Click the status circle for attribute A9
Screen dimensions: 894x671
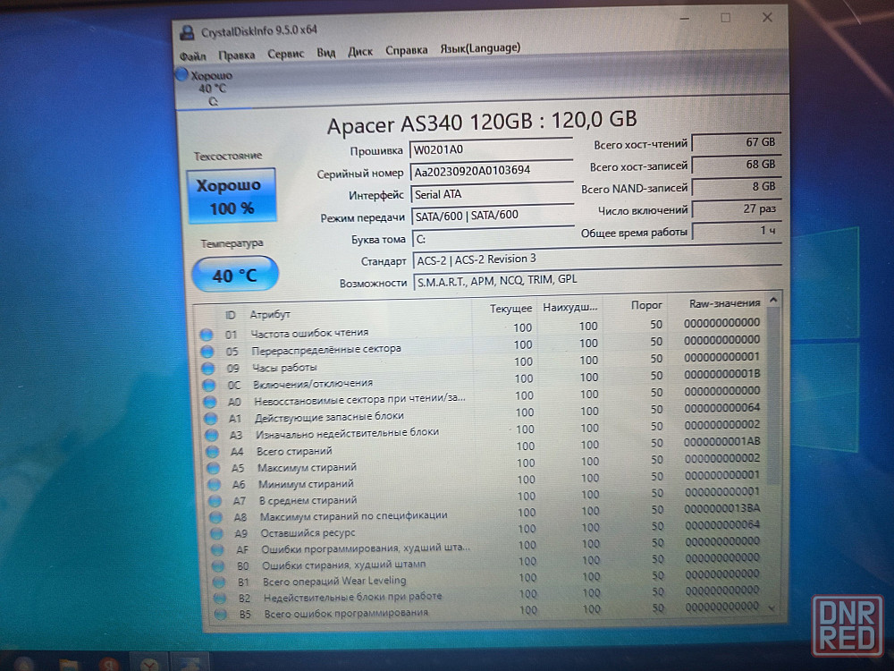(x=216, y=534)
